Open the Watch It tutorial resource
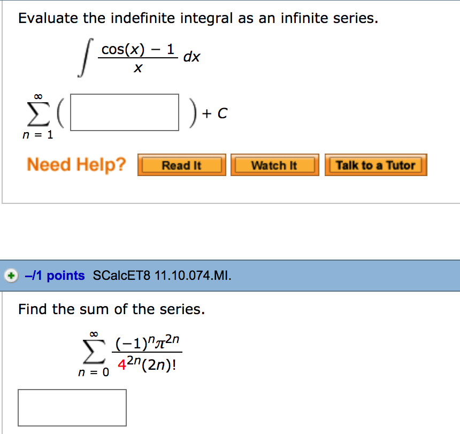 [274, 165]
